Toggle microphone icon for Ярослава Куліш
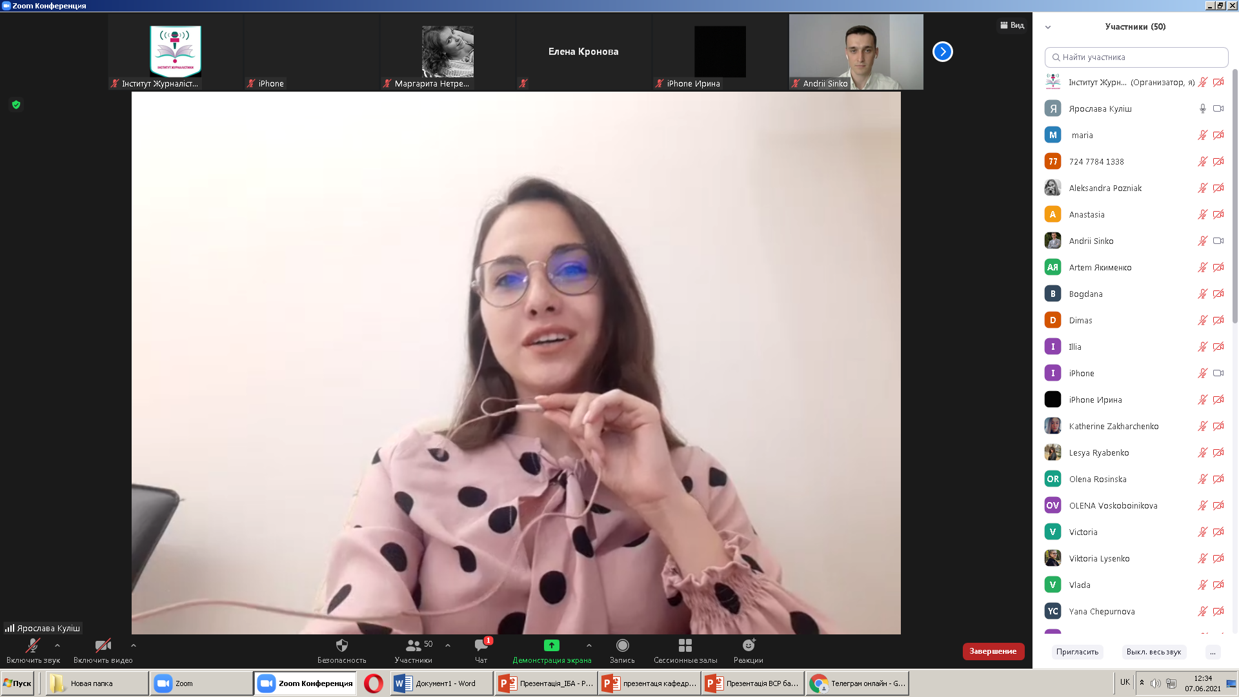The image size is (1239, 697). coord(1202,108)
